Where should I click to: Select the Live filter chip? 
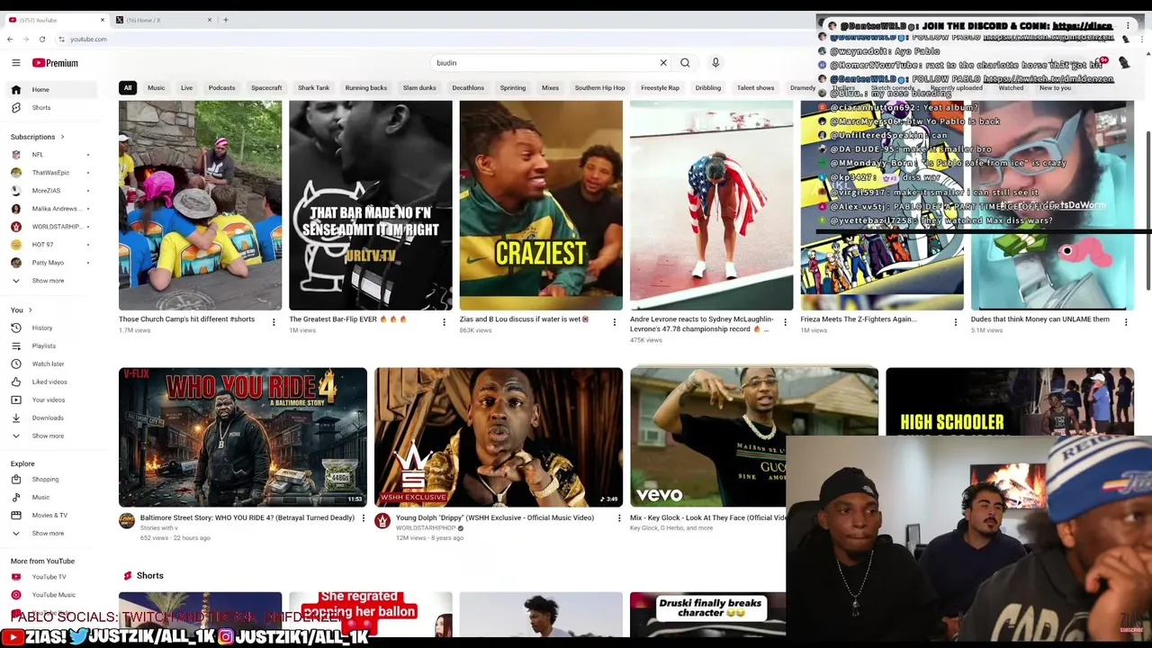186,88
